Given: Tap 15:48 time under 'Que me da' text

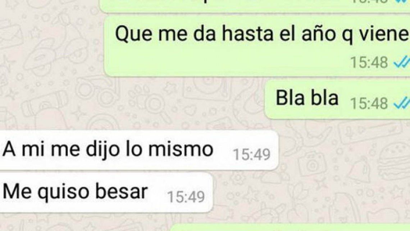Looking at the screenshot, I should click(369, 62).
